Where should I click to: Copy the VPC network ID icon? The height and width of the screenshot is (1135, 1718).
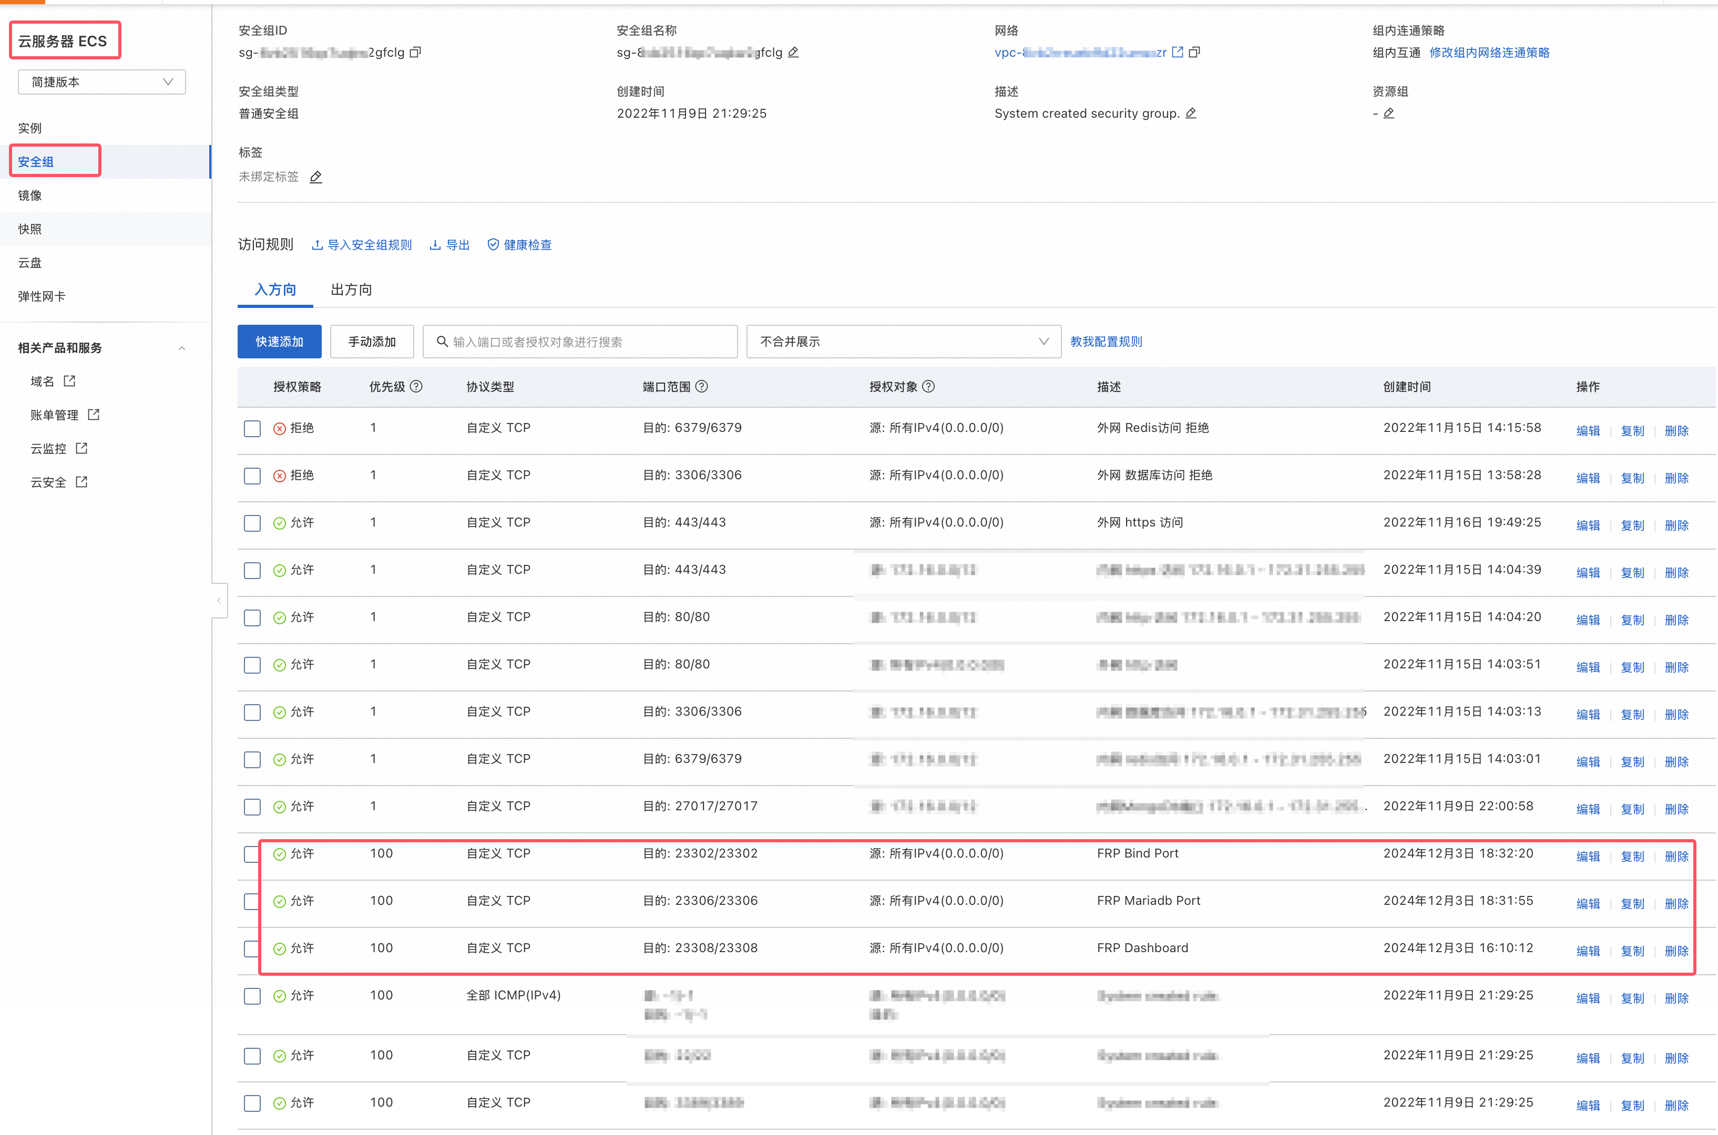tap(1194, 52)
